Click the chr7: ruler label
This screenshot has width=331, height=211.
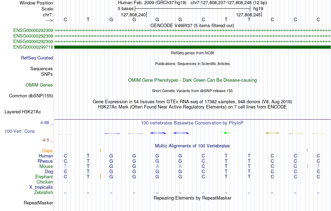point(48,15)
